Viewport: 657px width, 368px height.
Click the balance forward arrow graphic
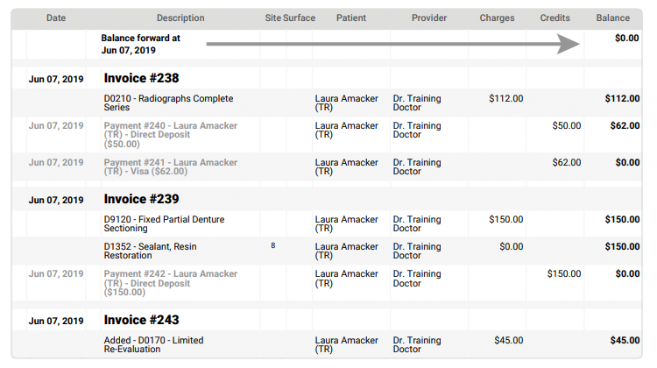[393, 44]
